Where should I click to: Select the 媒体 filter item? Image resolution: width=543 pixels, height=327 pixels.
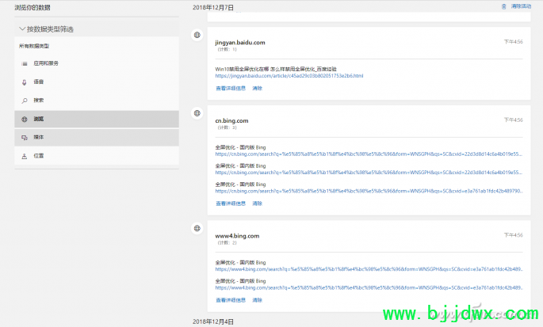(97, 138)
